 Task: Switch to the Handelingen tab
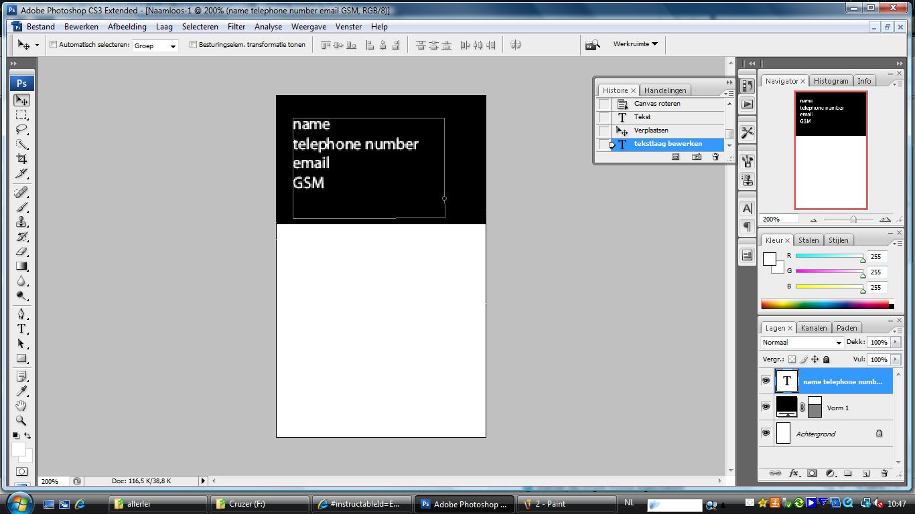tap(665, 90)
